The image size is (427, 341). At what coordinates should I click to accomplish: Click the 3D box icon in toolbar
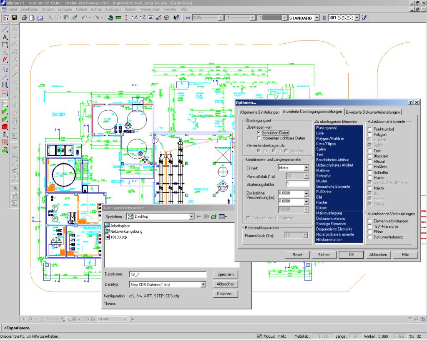[166, 18]
